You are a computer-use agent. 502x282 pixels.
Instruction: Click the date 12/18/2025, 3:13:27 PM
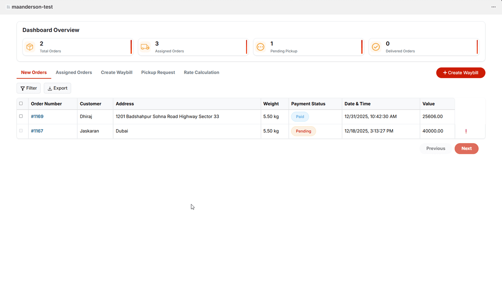tap(369, 131)
